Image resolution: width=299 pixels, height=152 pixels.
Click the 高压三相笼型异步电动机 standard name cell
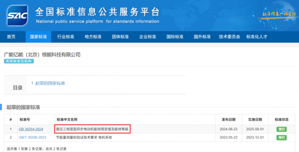point(92,129)
